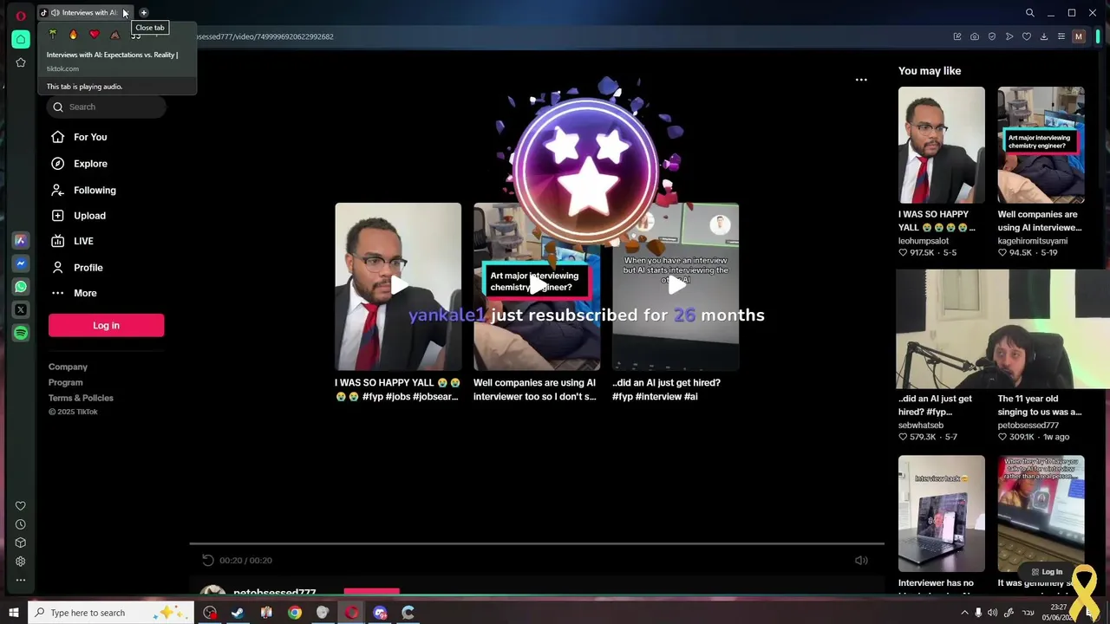Click floating Log in button bottom right
This screenshot has height=624, width=1110.
1047,572
